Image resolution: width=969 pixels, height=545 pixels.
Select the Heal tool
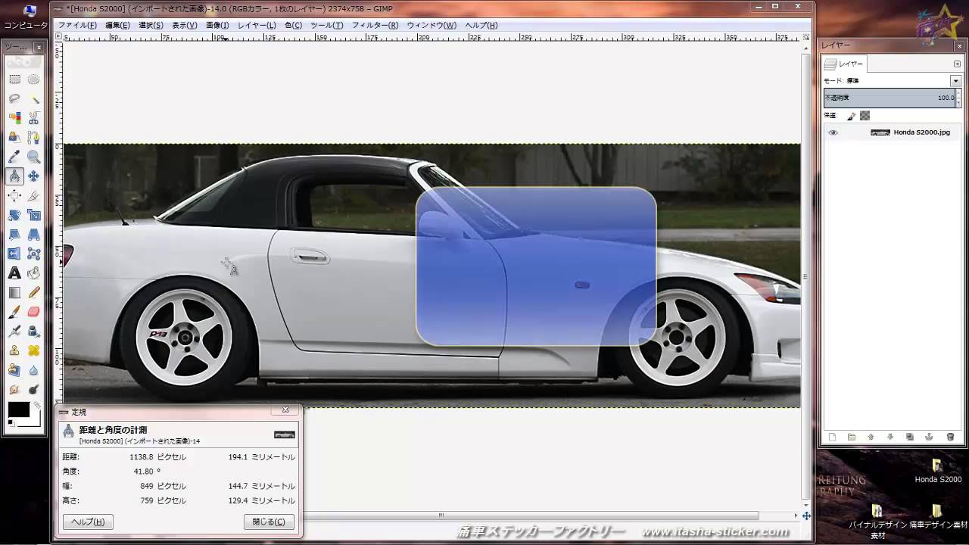[x=34, y=350]
